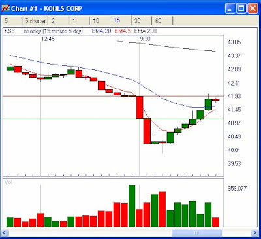Click the 43.85 price axis label
The width and height of the screenshot is (261, 239).
(x=234, y=42)
